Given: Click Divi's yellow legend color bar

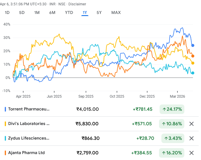Looking at the screenshot, I should point(5,124).
